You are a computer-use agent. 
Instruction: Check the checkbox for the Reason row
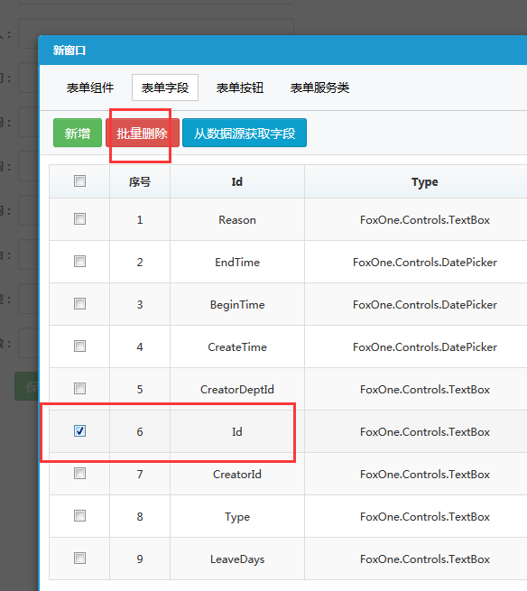[x=79, y=219]
